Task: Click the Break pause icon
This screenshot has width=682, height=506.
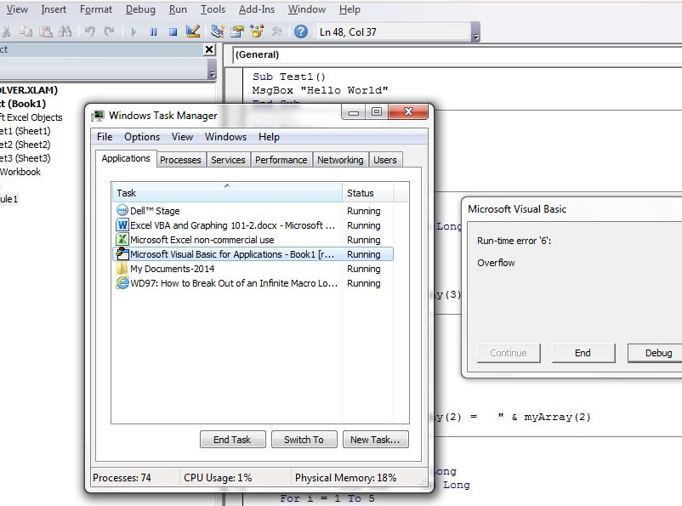Action: click(x=154, y=31)
